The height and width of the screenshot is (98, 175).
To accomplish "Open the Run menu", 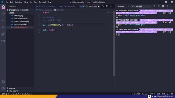I will coord(36,2).
